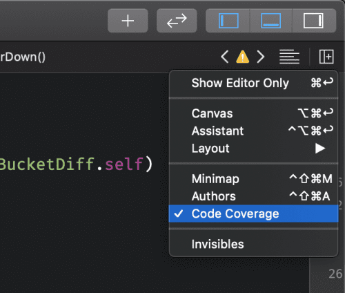Click the Add Editor split icon
Screen dimensions: 345x293
coord(326,57)
